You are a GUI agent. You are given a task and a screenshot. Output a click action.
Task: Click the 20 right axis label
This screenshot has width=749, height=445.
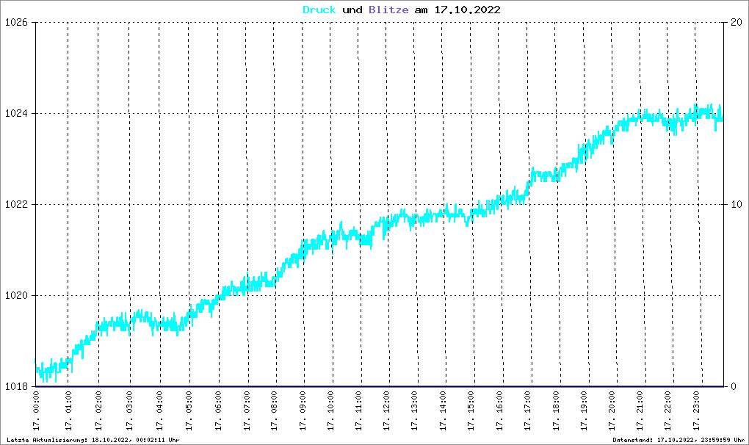pyautogui.click(x=737, y=23)
